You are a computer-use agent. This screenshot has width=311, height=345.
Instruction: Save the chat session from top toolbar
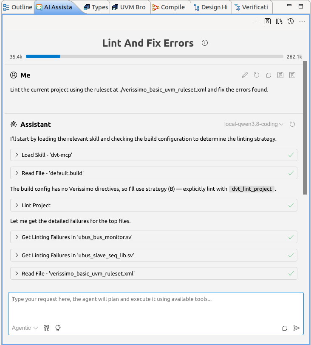point(268,21)
